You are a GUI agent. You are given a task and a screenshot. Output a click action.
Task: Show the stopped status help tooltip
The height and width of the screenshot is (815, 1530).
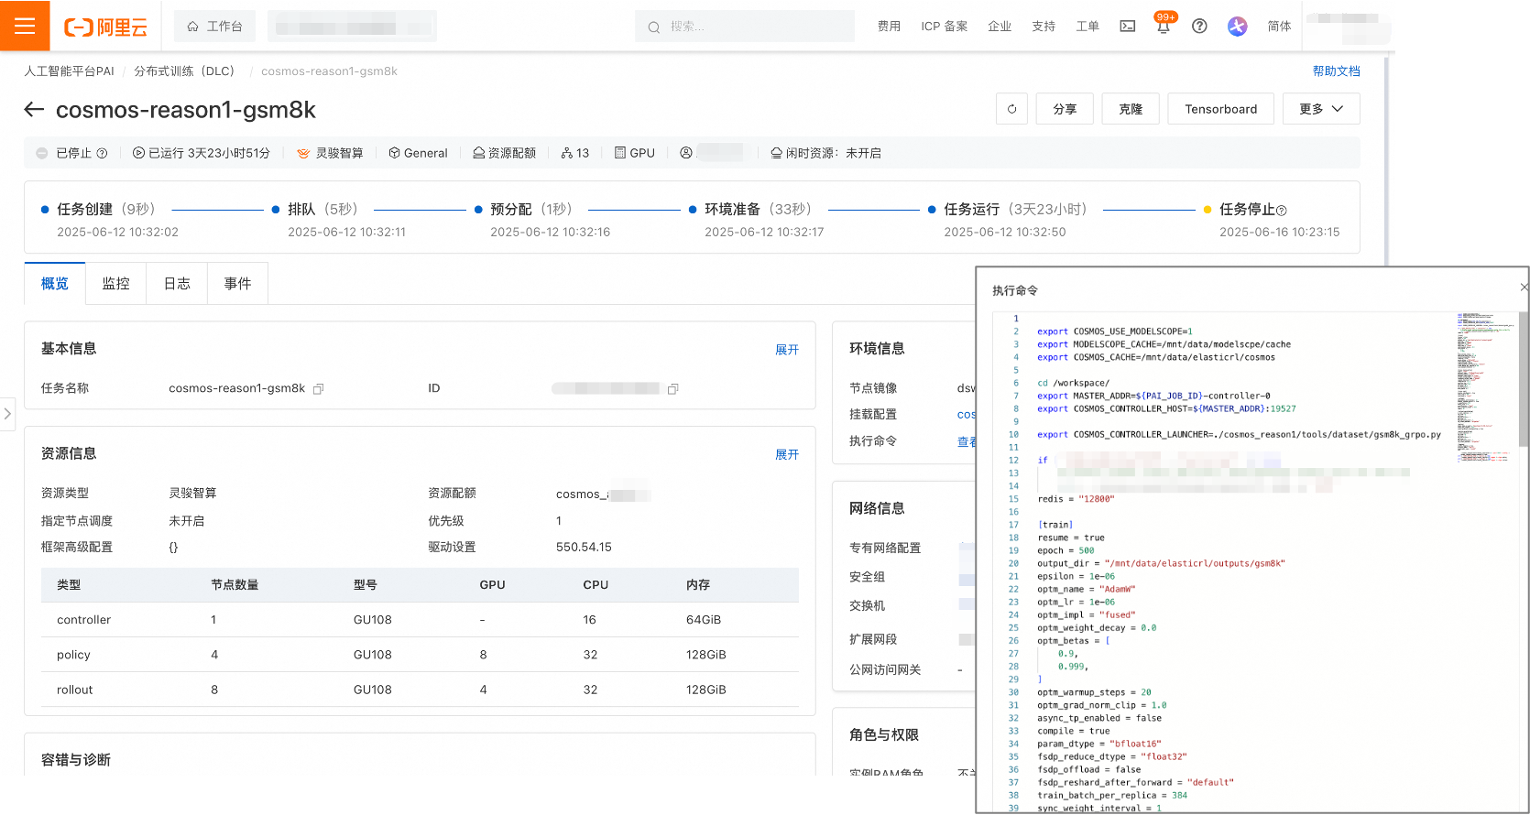pos(103,154)
